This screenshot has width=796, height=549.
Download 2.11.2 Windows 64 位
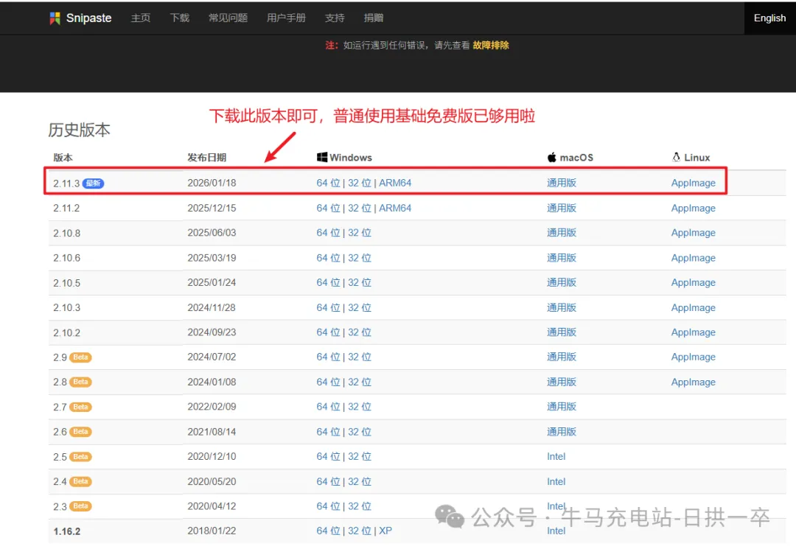pyautogui.click(x=329, y=208)
